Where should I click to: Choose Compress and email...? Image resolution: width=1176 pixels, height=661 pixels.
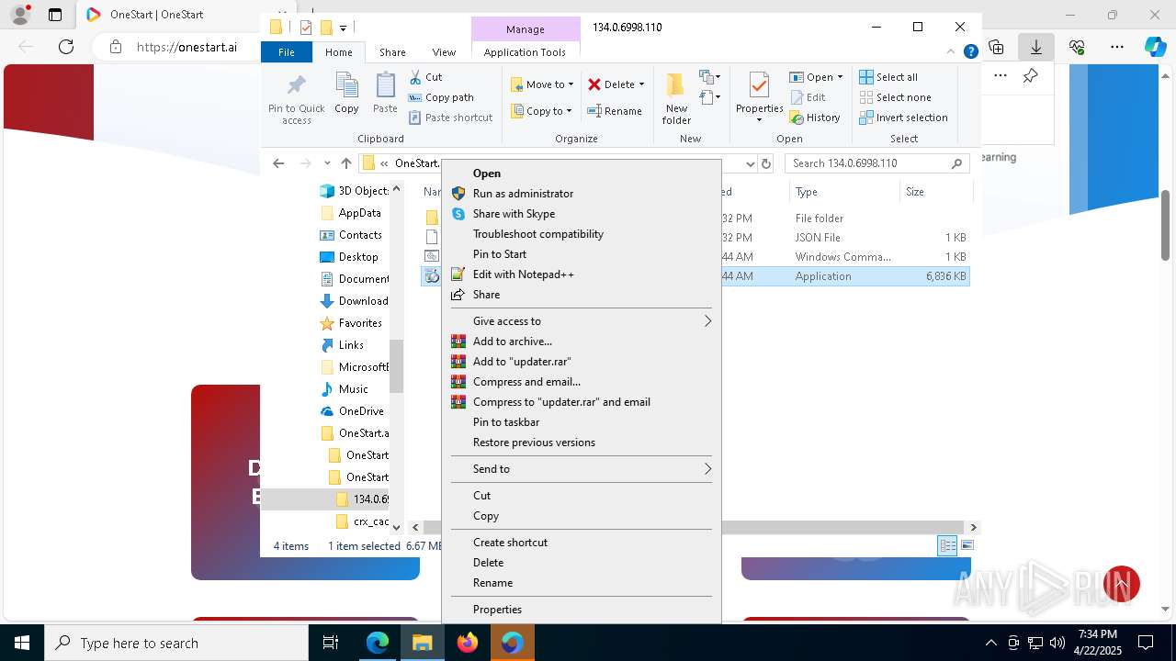coord(581,382)
